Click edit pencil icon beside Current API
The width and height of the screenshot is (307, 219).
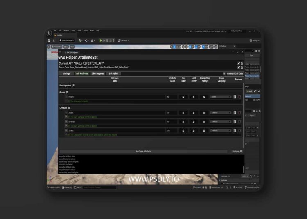tap(239, 63)
